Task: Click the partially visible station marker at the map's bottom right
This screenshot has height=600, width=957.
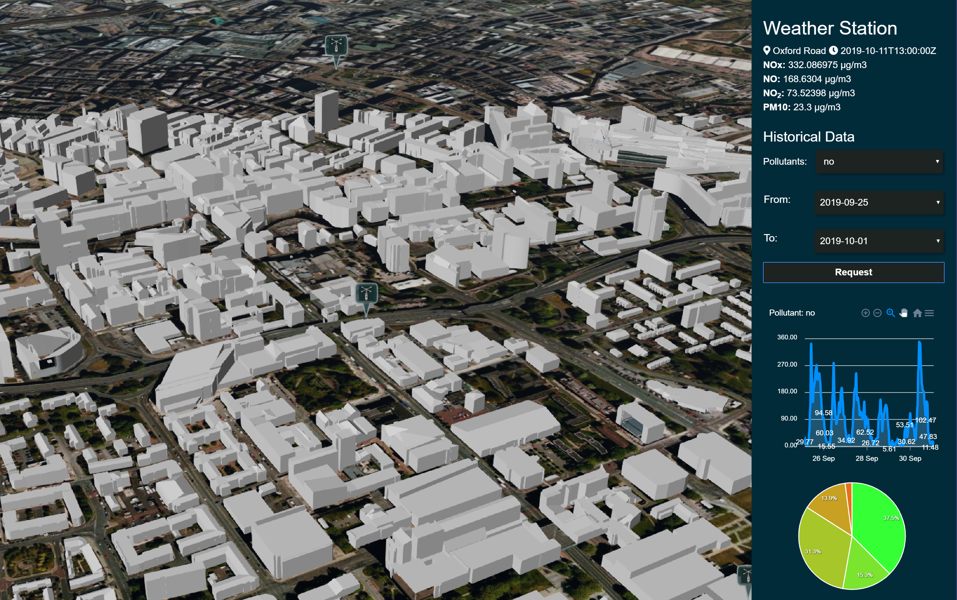Action: [x=745, y=581]
